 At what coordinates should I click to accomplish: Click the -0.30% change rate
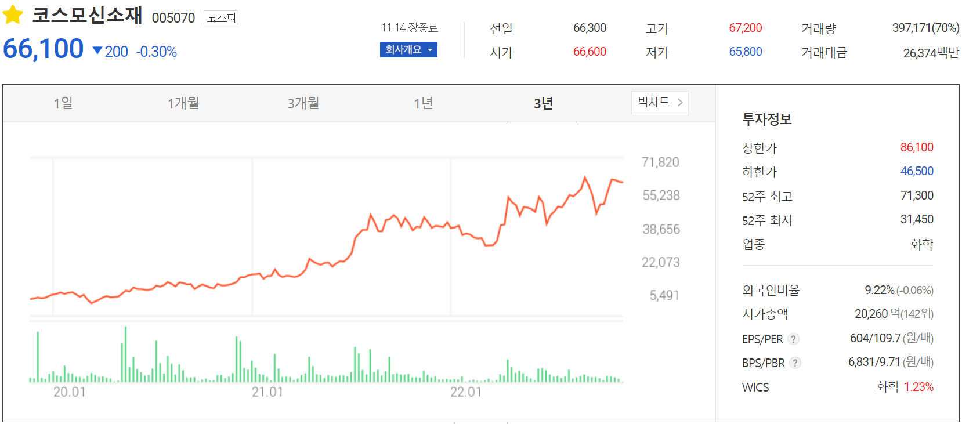[157, 52]
